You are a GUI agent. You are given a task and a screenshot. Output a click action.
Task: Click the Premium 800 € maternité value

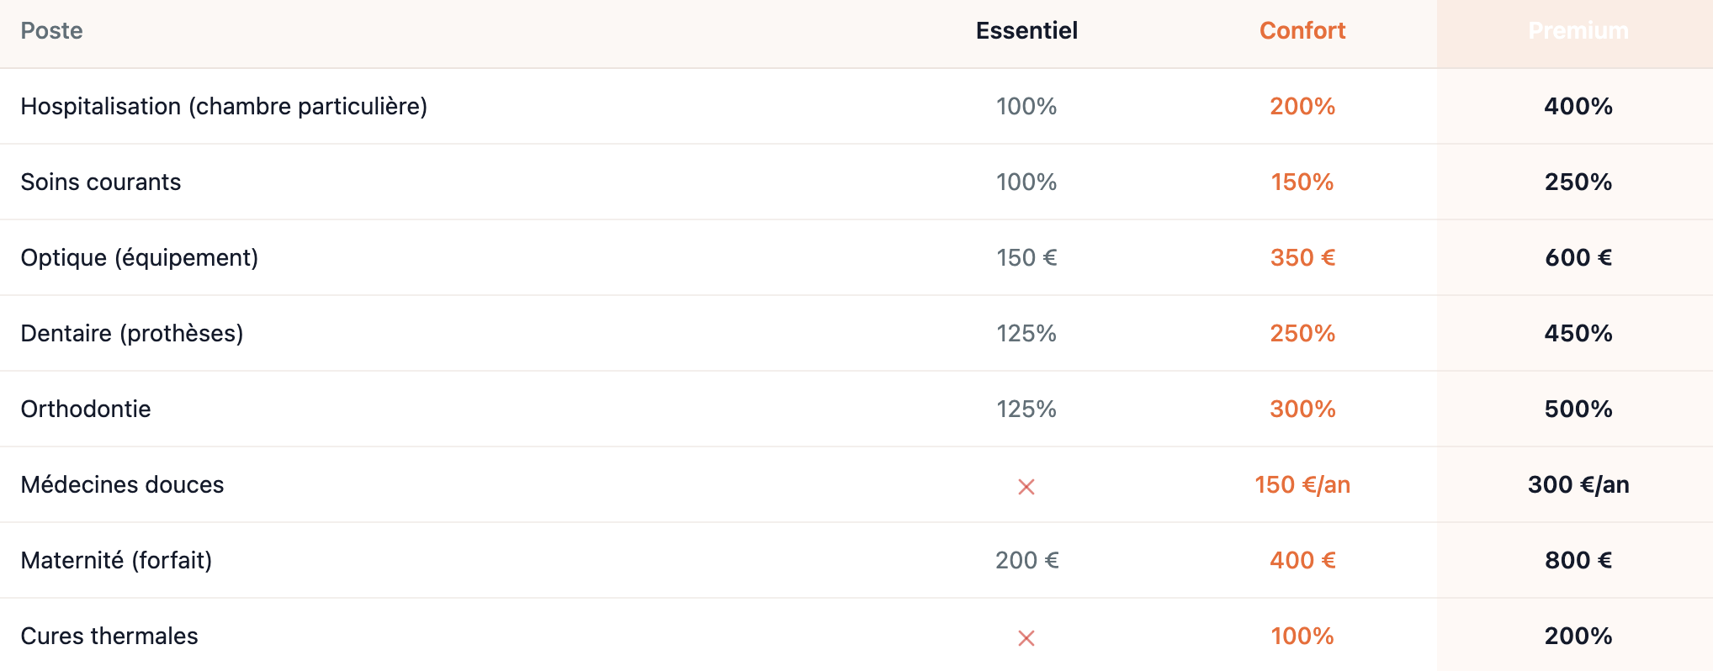(x=1578, y=561)
